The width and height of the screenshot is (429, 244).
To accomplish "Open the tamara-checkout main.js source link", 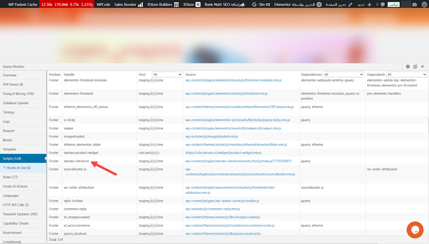I will click(x=238, y=161).
